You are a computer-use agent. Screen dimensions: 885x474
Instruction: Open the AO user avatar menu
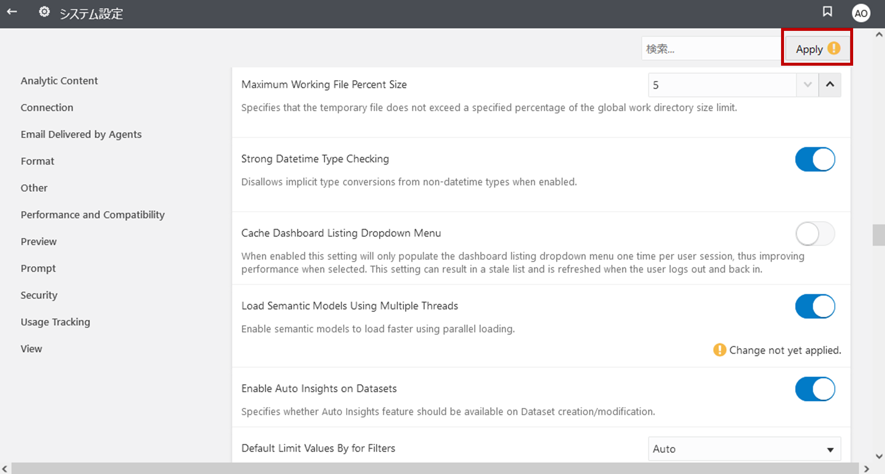[x=861, y=13]
